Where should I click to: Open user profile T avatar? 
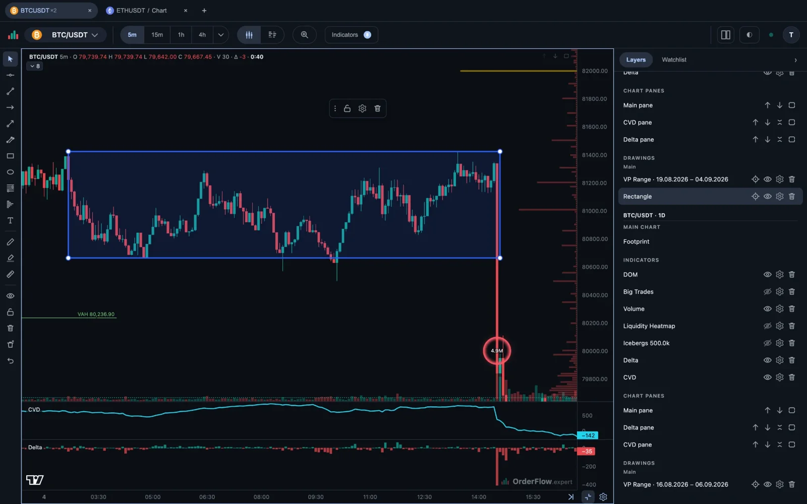791,35
